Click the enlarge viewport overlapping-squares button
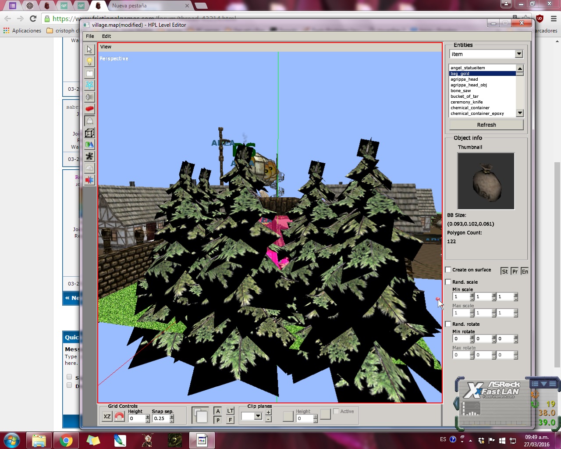 (200, 415)
